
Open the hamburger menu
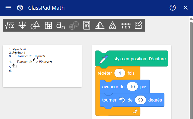[8, 8]
